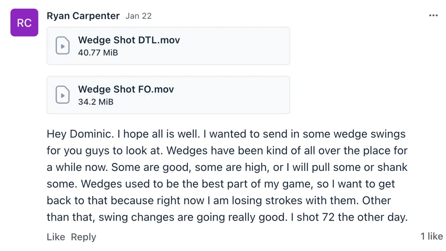
Task: Open the Wedge Shot DTL.mov file name
Action: (x=129, y=40)
